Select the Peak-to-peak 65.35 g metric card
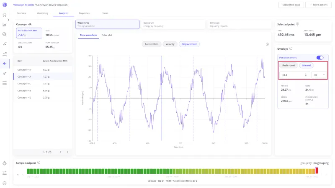This screenshot has height=188, width=335. [57, 45]
